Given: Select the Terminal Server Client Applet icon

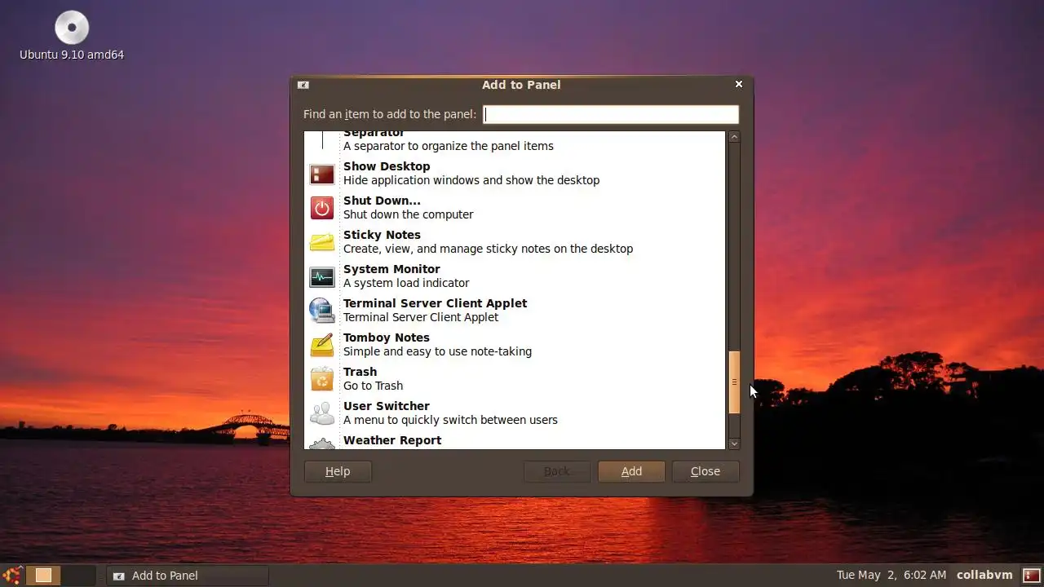Looking at the screenshot, I should click(322, 311).
